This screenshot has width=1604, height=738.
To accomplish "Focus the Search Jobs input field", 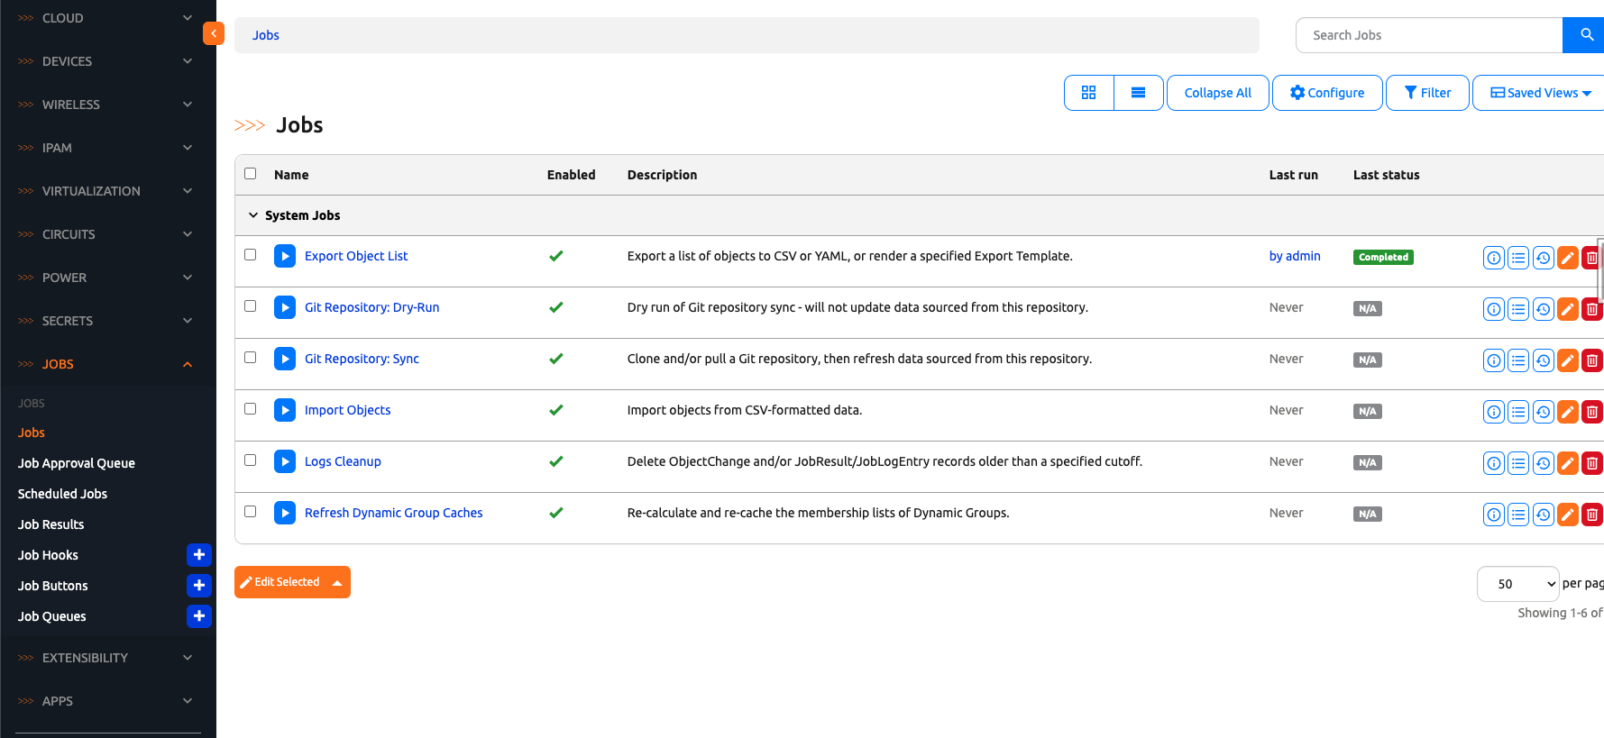I will click(x=1429, y=35).
